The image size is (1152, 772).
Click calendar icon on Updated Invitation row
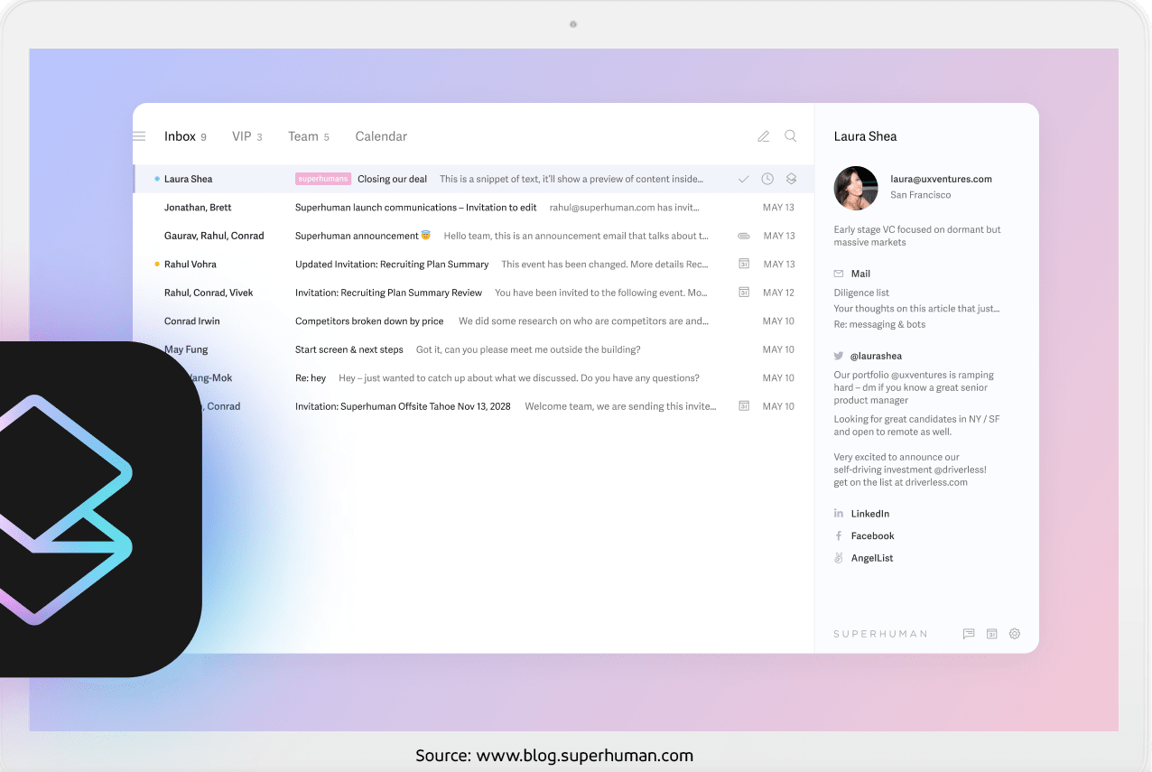(744, 265)
